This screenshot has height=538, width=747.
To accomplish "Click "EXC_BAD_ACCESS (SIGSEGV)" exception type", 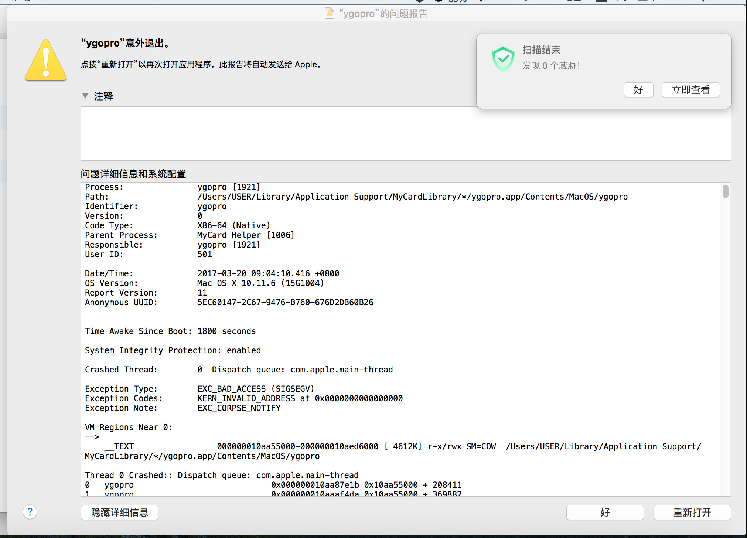I will click(256, 389).
